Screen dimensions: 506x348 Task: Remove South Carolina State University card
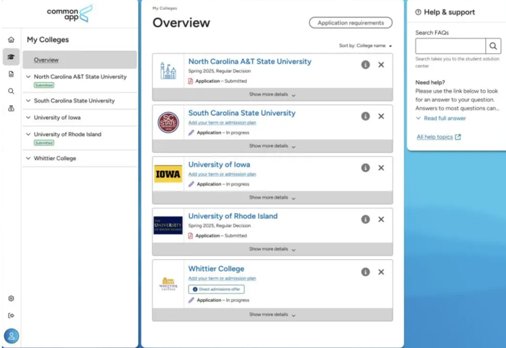coord(381,116)
